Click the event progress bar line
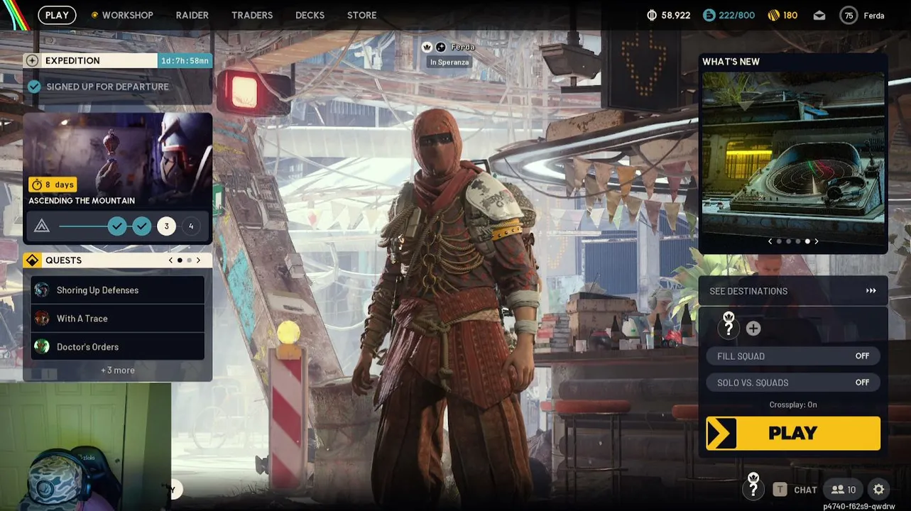Screen dimensions: 911x511 82,226
